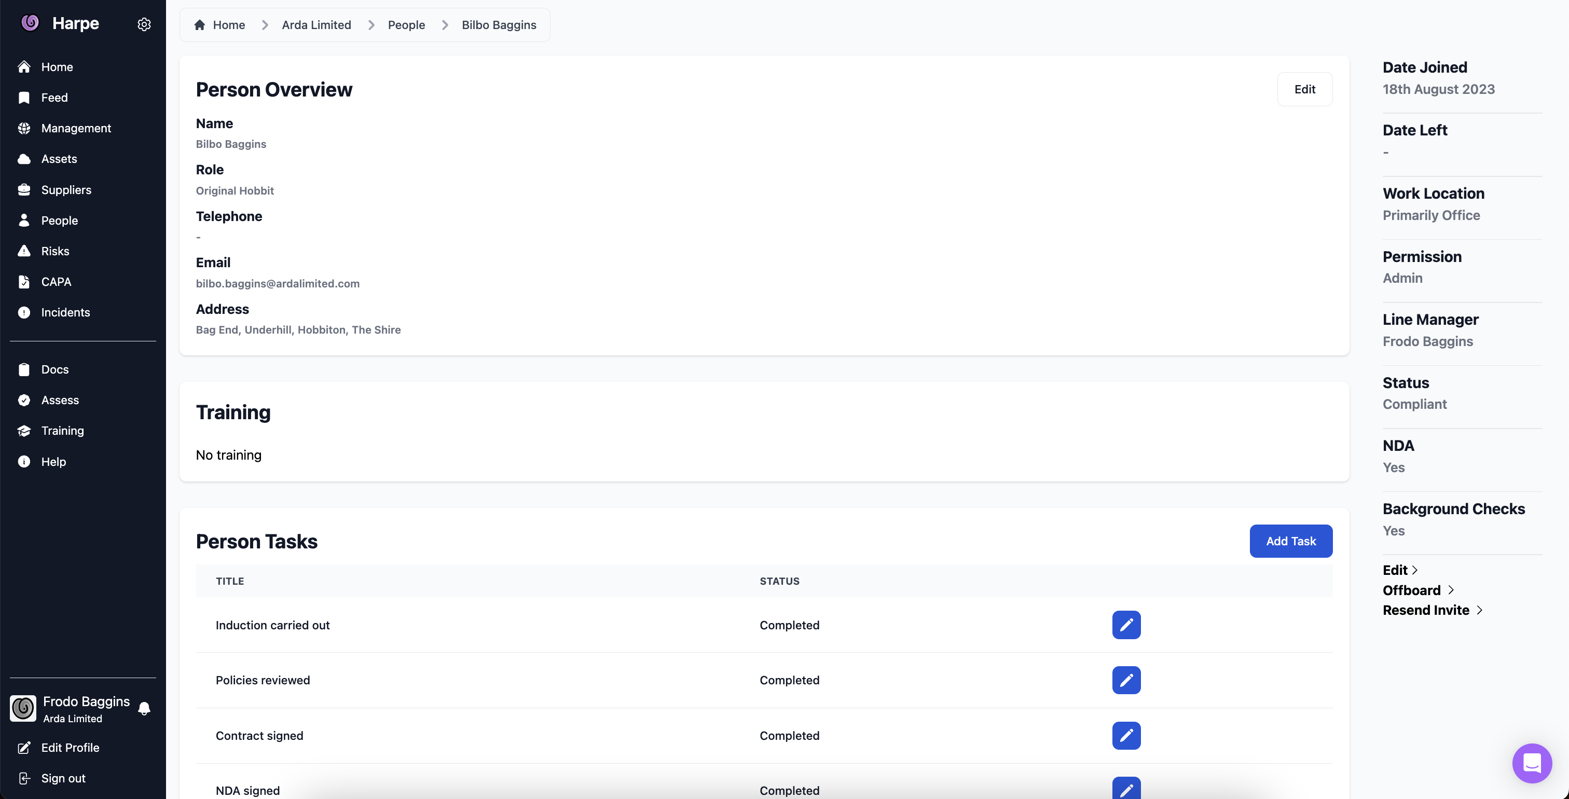Open Resend Invite chevron link
The image size is (1569, 799).
coord(1432,610)
